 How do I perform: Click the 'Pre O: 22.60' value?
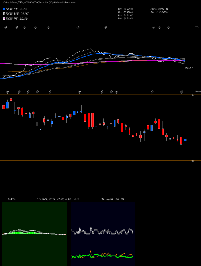[x=125, y=9]
